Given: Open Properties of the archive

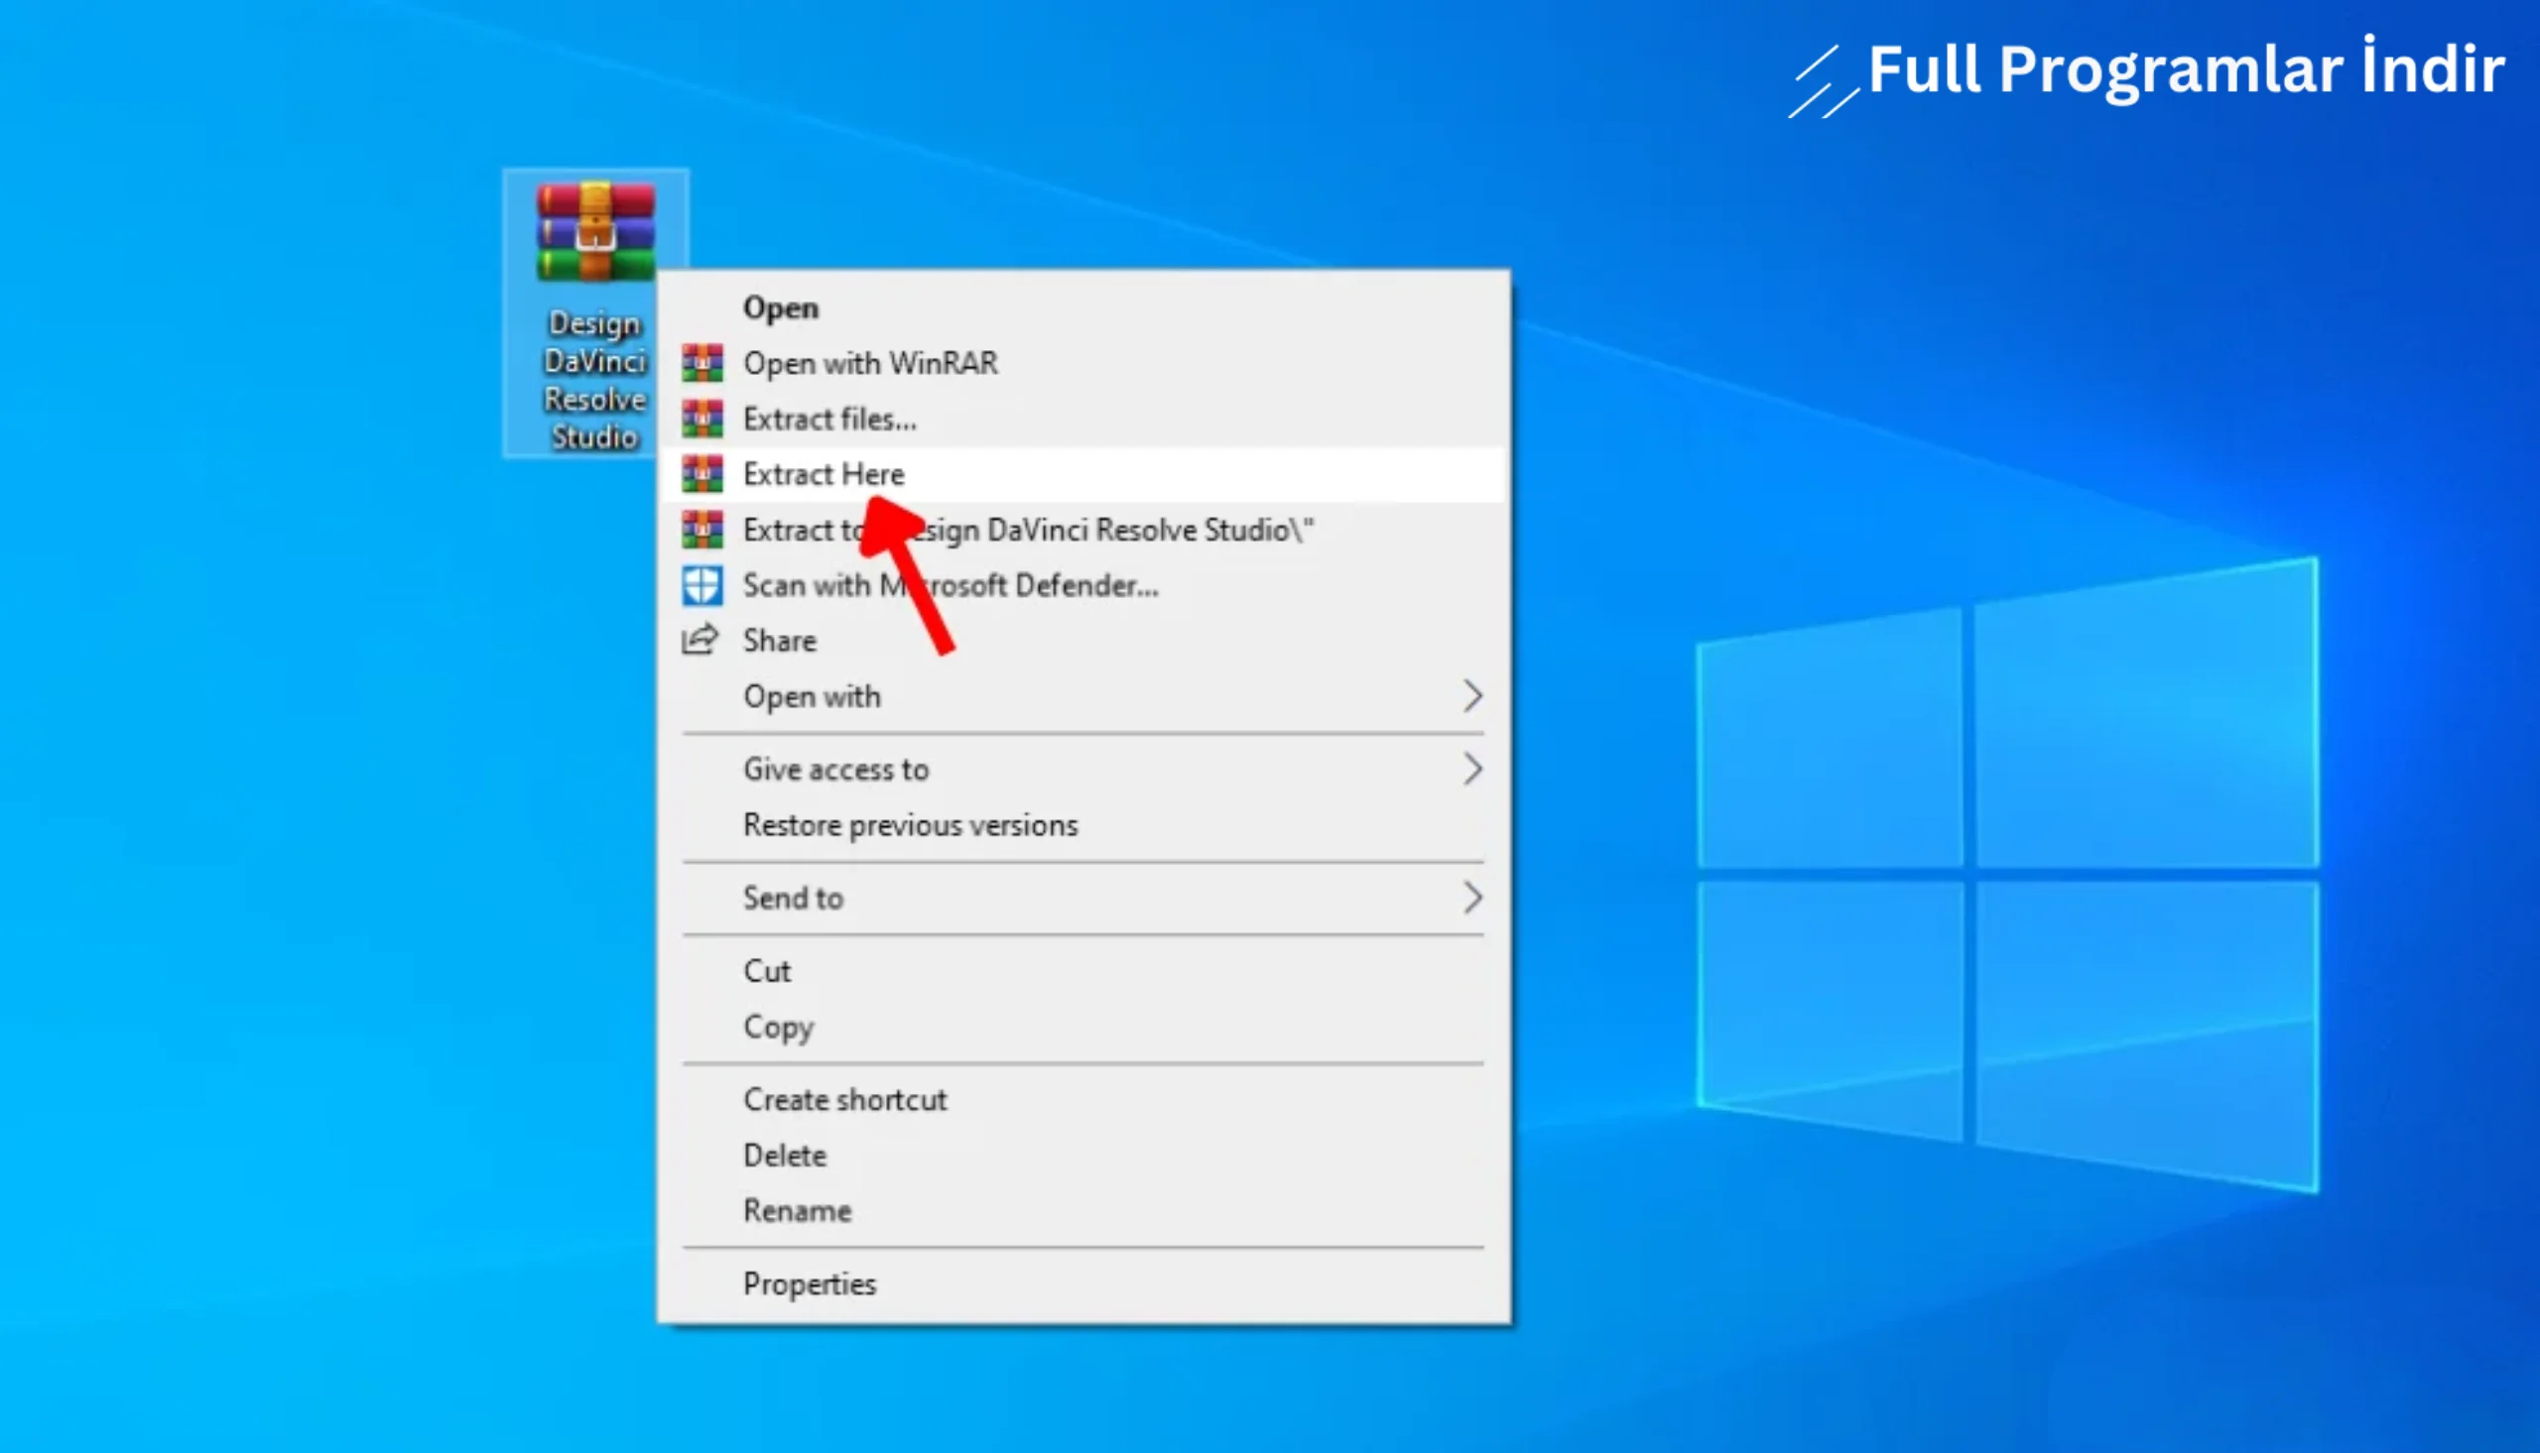Looking at the screenshot, I should coord(1082,1284).
